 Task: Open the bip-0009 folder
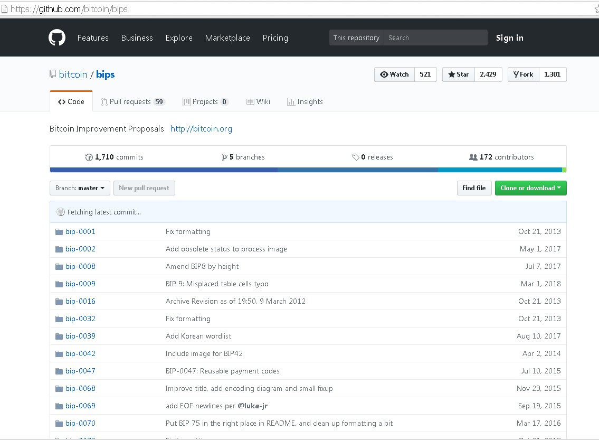(80, 284)
